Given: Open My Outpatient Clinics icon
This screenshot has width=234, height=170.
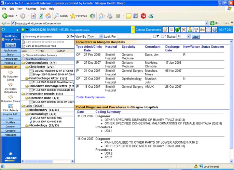Looking at the screenshot, I should pyautogui.click(x=10, y=73).
